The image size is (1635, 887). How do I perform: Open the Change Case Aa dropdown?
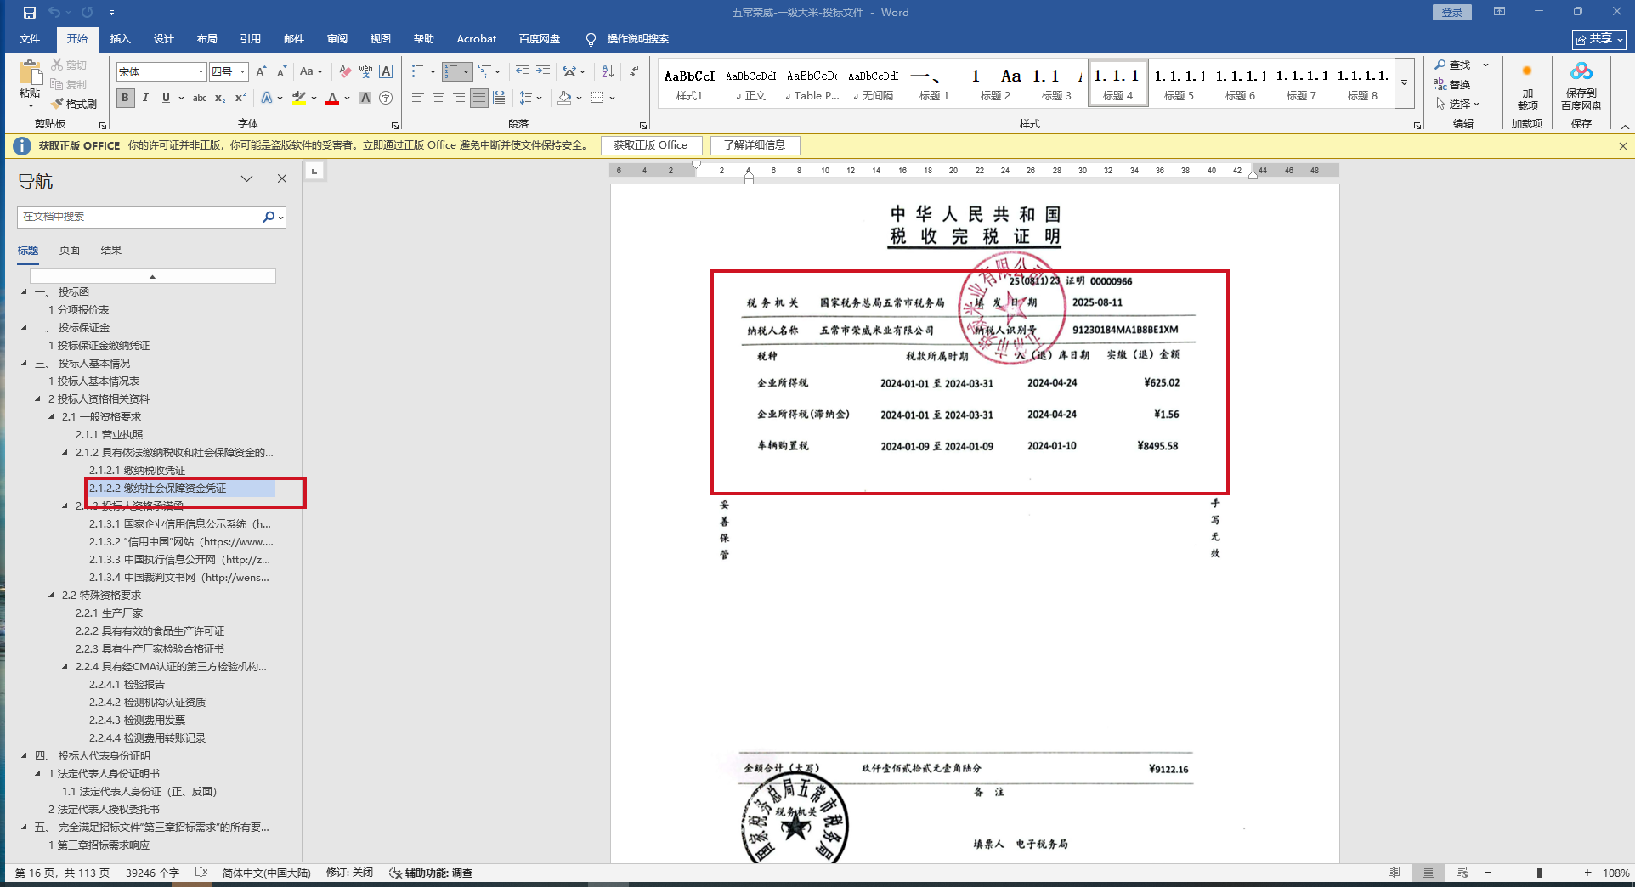[311, 71]
